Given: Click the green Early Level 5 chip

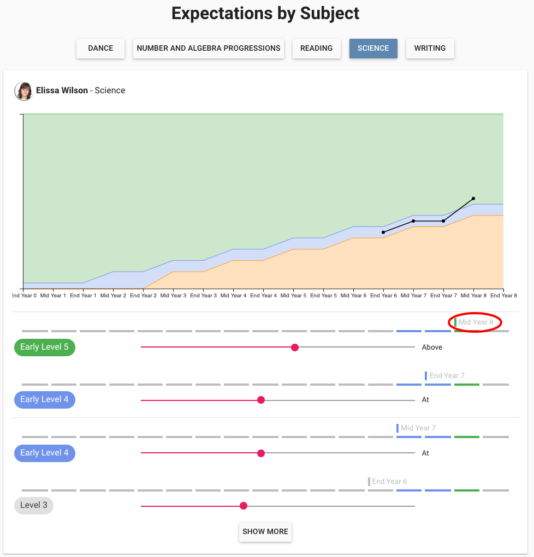Looking at the screenshot, I should tap(45, 347).
